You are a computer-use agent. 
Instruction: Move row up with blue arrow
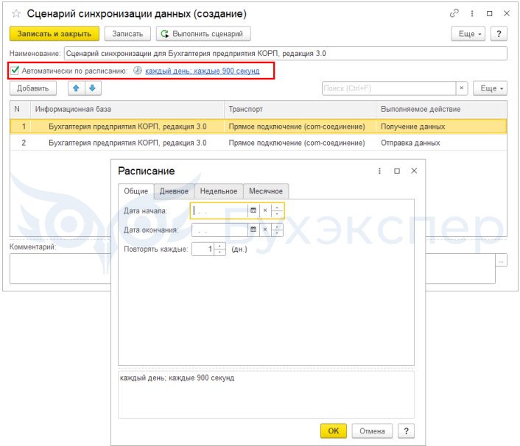coord(77,88)
